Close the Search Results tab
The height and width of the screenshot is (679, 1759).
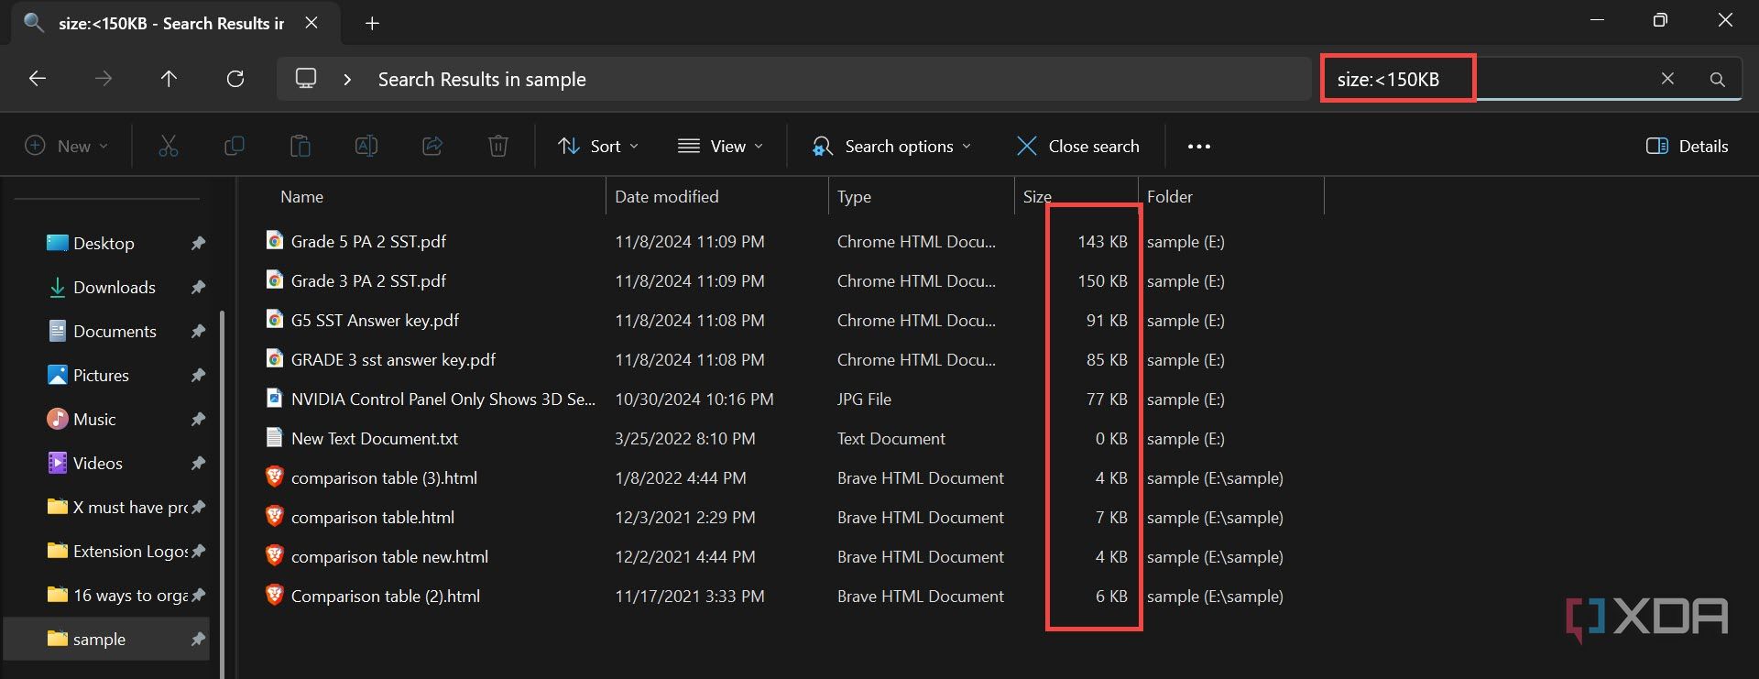(311, 23)
